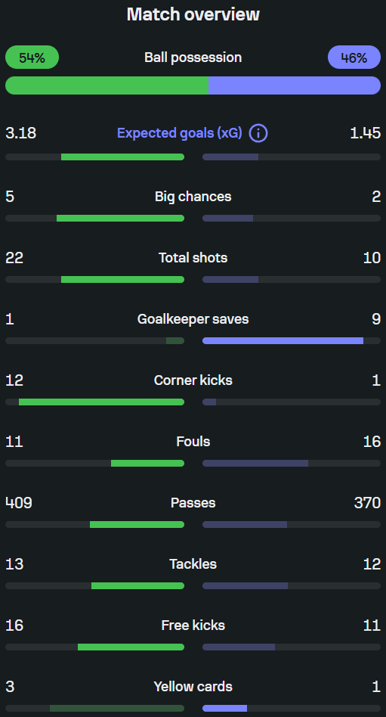
Task: Select the Tackles stat label
Action: coord(193,564)
